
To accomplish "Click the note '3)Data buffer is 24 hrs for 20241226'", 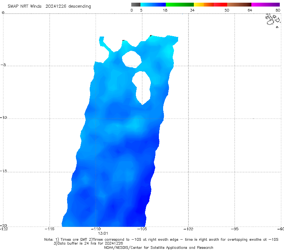I will tap(88, 243).
